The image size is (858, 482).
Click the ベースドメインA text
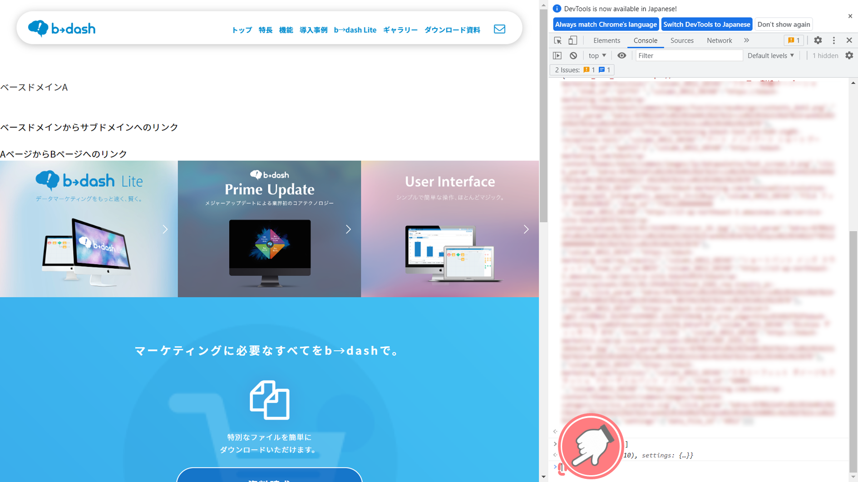pyautogui.click(x=34, y=87)
